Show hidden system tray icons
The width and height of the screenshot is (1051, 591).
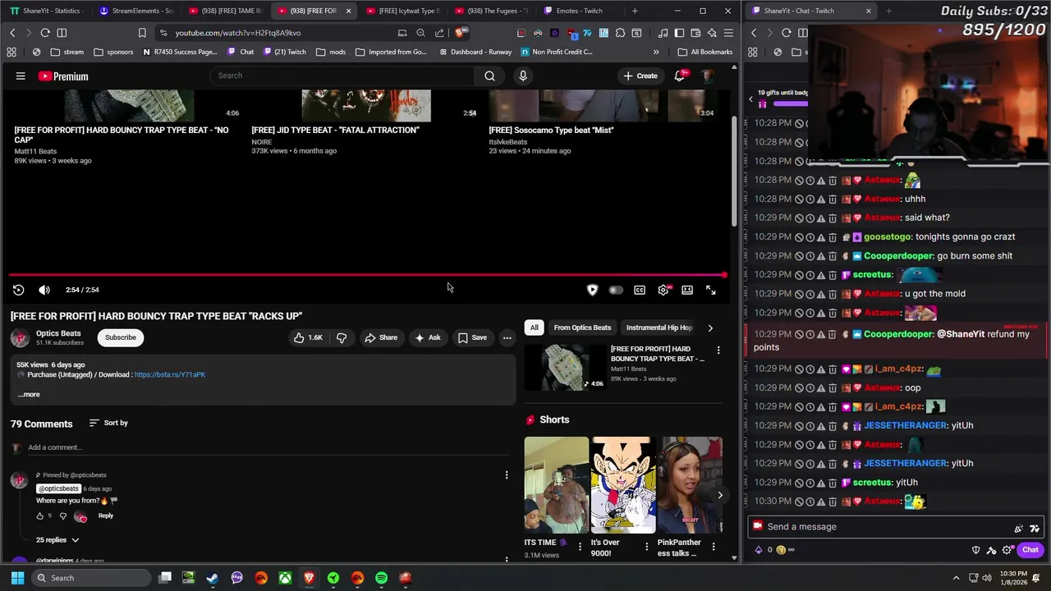pos(956,578)
